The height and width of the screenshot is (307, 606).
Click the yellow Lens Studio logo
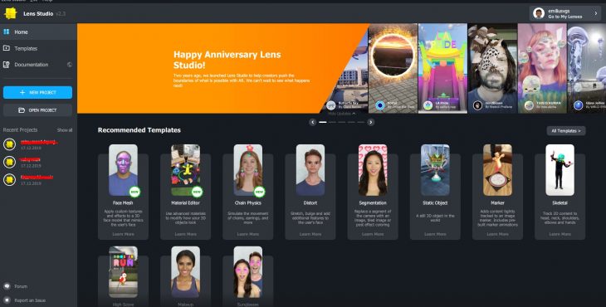point(11,13)
